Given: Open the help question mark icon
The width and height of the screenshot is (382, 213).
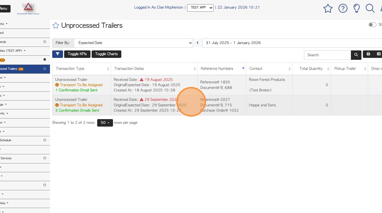Looking at the screenshot, I should 343,9.
